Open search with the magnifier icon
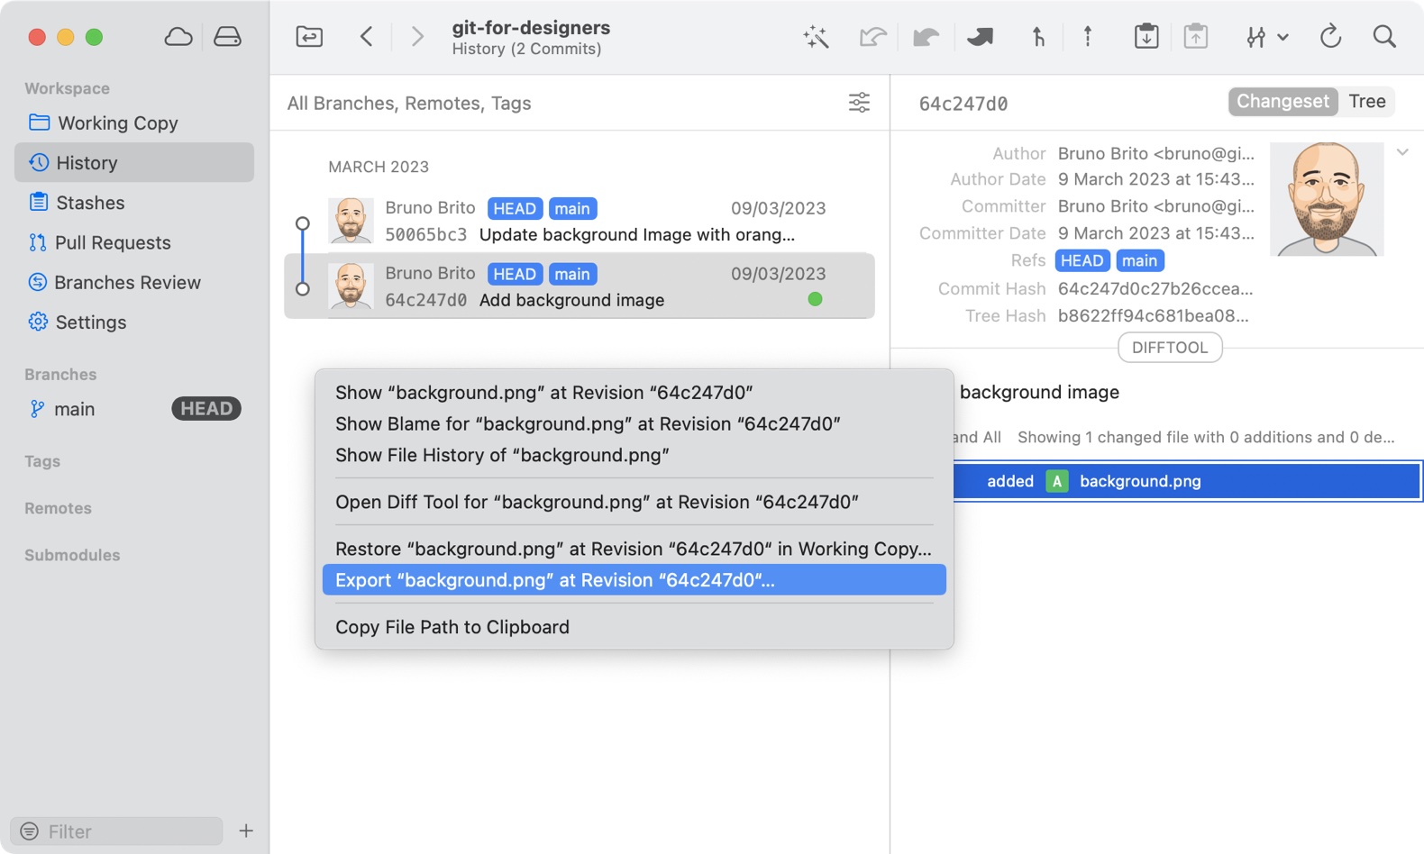The image size is (1424, 854). [1384, 37]
